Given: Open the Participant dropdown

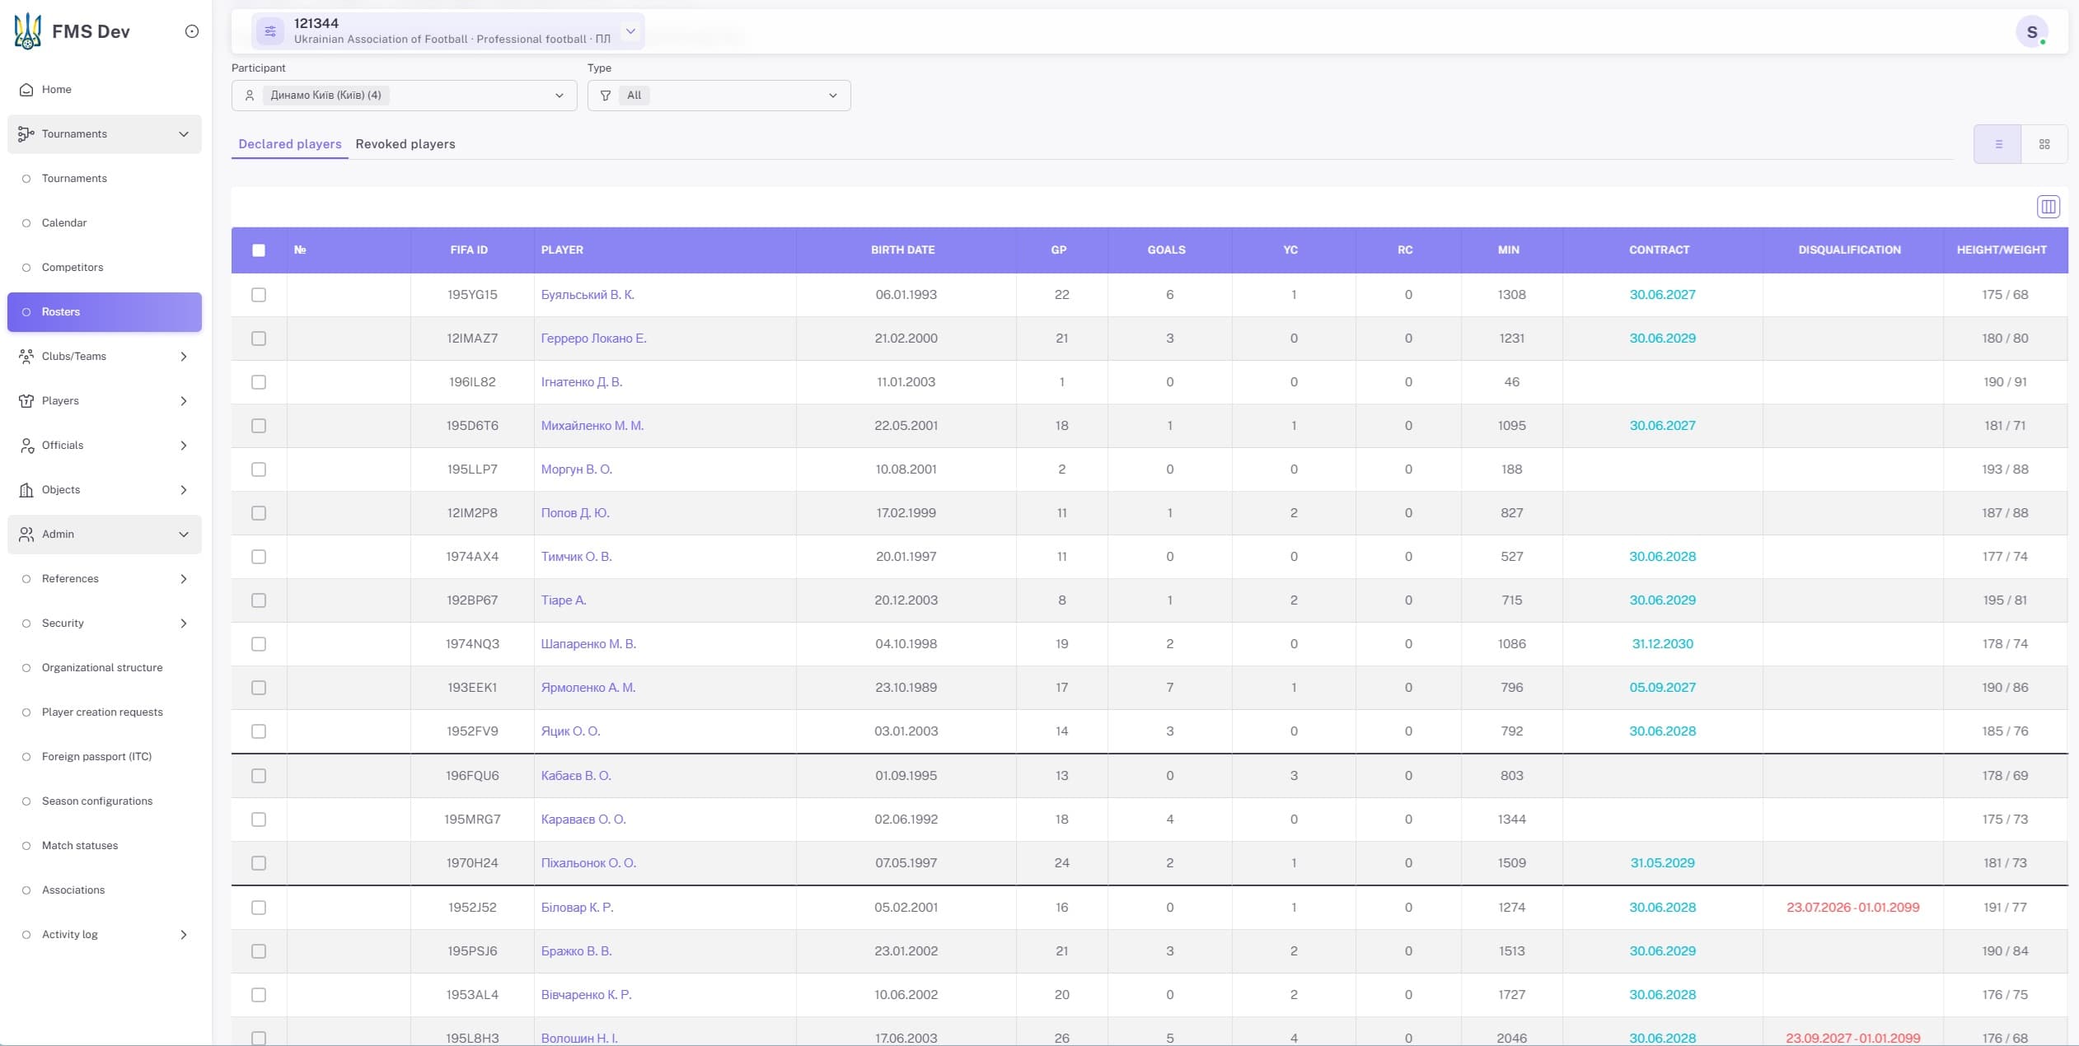Looking at the screenshot, I should [x=404, y=96].
